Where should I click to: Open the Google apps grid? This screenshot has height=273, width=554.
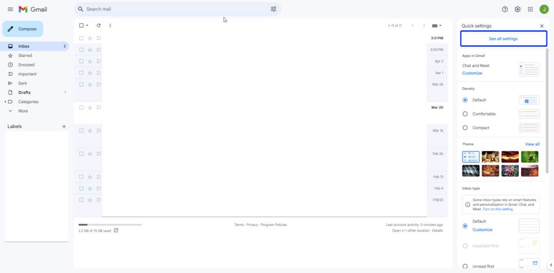[x=530, y=9]
